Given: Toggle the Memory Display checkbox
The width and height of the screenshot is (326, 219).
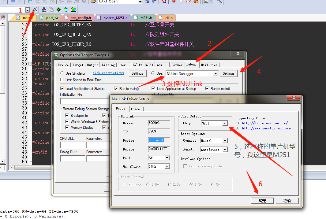Looking at the screenshot, I should pyautogui.click(x=67, y=127).
